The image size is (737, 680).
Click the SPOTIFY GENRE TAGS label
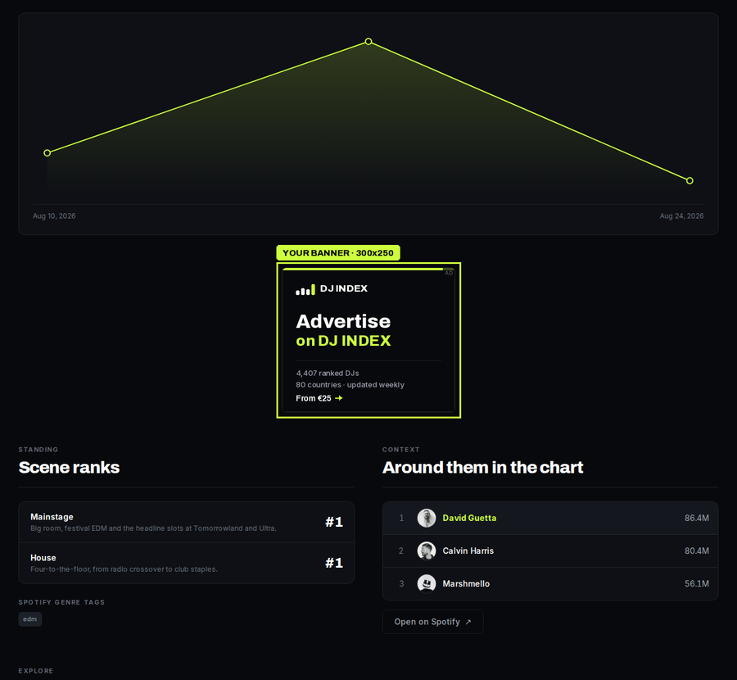pos(61,602)
